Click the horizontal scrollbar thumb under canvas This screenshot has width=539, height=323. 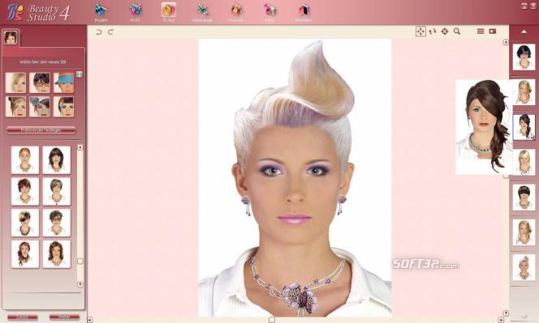pyautogui.click(x=272, y=320)
